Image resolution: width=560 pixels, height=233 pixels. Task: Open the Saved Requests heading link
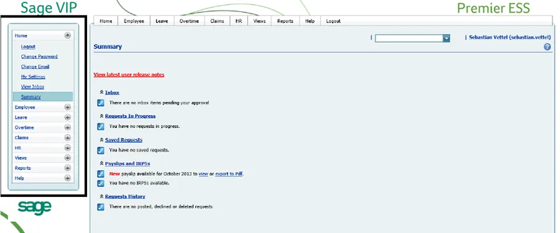click(124, 140)
